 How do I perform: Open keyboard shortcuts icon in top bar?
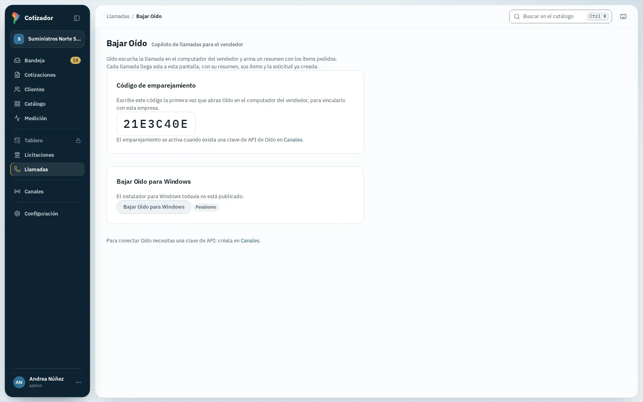[x=623, y=16]
